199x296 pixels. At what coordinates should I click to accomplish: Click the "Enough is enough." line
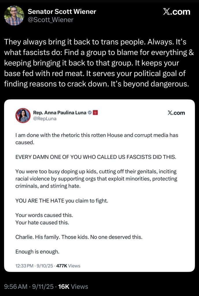(37, 251)
